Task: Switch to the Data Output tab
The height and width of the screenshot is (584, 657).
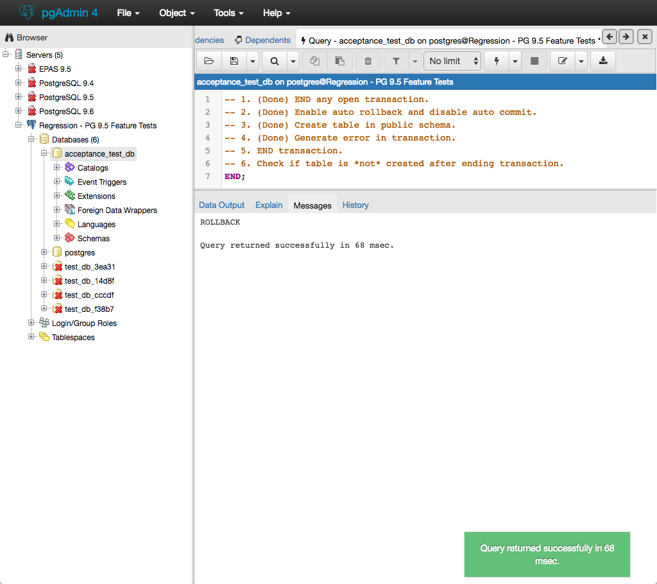Action: [x=221, y=205]
